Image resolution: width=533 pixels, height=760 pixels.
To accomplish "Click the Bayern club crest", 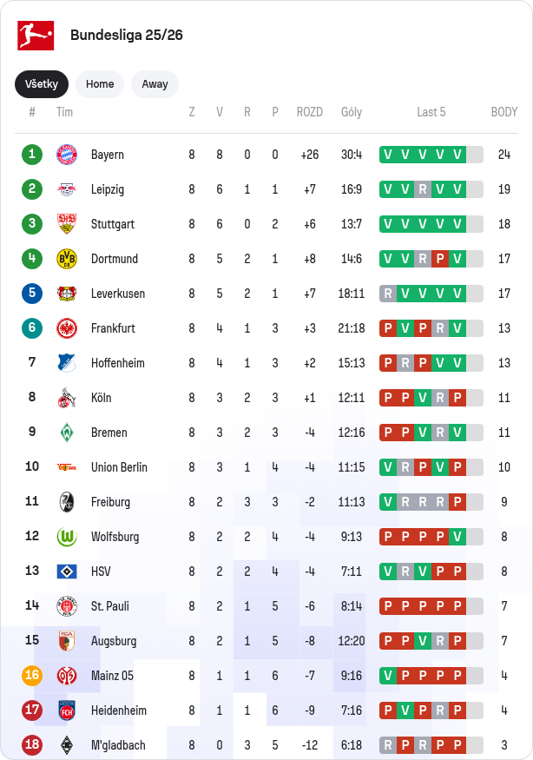I will (67, 155).
